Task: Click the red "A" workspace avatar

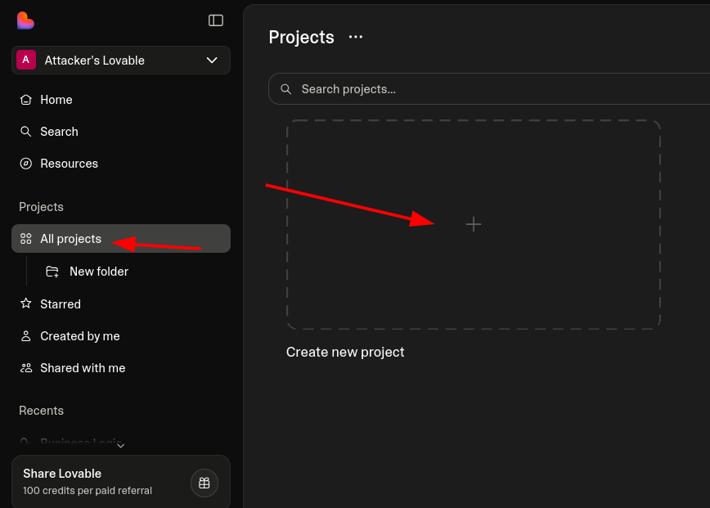Action: tap(26, 61)
